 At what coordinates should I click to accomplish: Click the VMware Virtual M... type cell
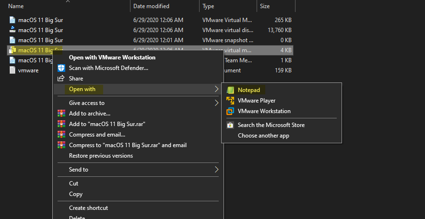[x=227, y=20]
